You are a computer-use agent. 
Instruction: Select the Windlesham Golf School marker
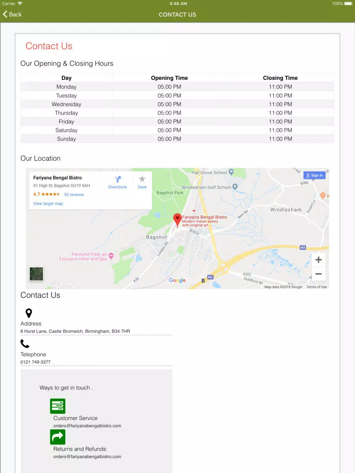[x=235, y=187]
